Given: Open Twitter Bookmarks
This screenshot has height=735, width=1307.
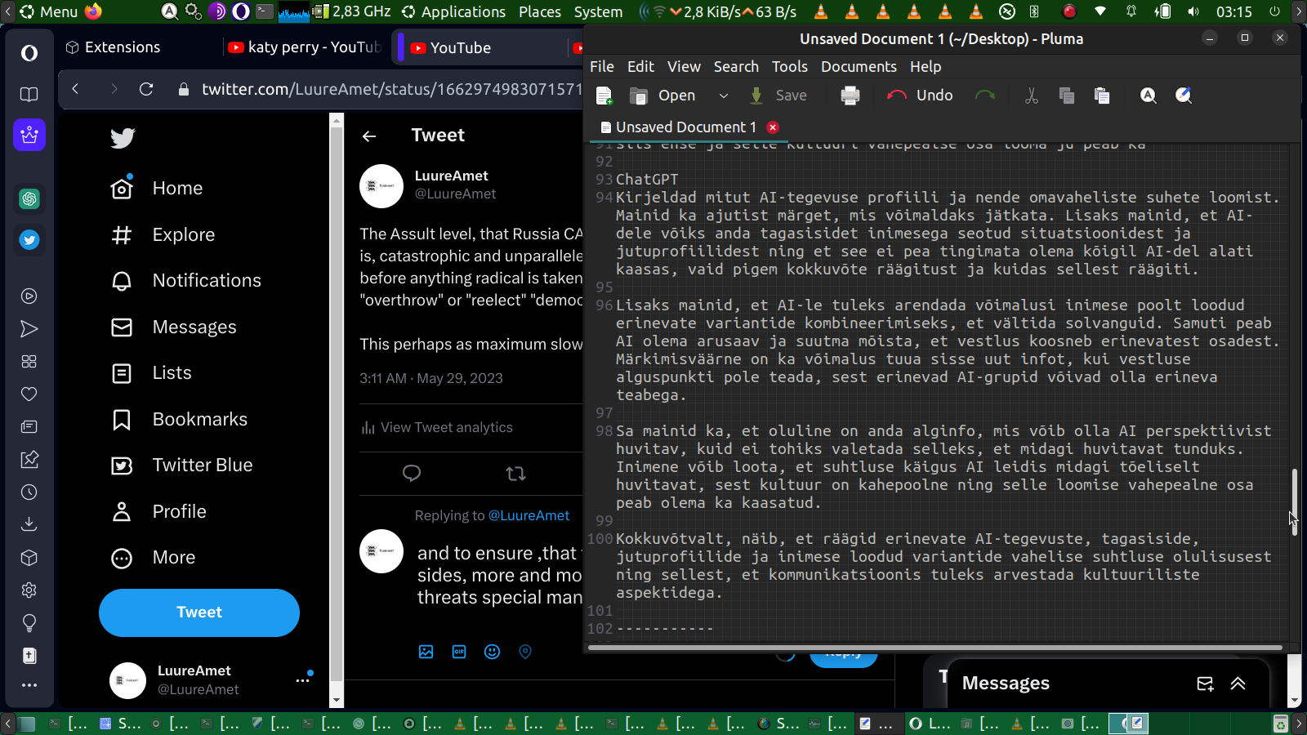Looking at the screenshot, I should tap(180, 420).
